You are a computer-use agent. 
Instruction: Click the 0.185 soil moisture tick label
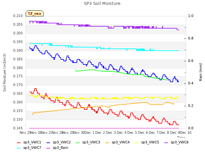pyautogui.click(x=18, y=59)
